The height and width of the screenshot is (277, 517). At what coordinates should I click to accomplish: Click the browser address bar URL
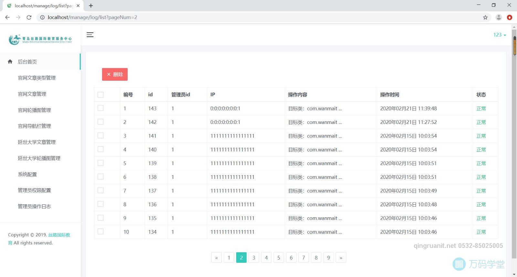(92, 17)
